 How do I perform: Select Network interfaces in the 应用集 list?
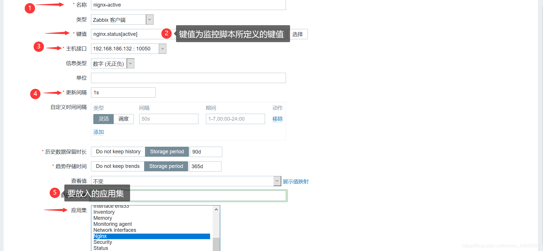pos(152,230)
